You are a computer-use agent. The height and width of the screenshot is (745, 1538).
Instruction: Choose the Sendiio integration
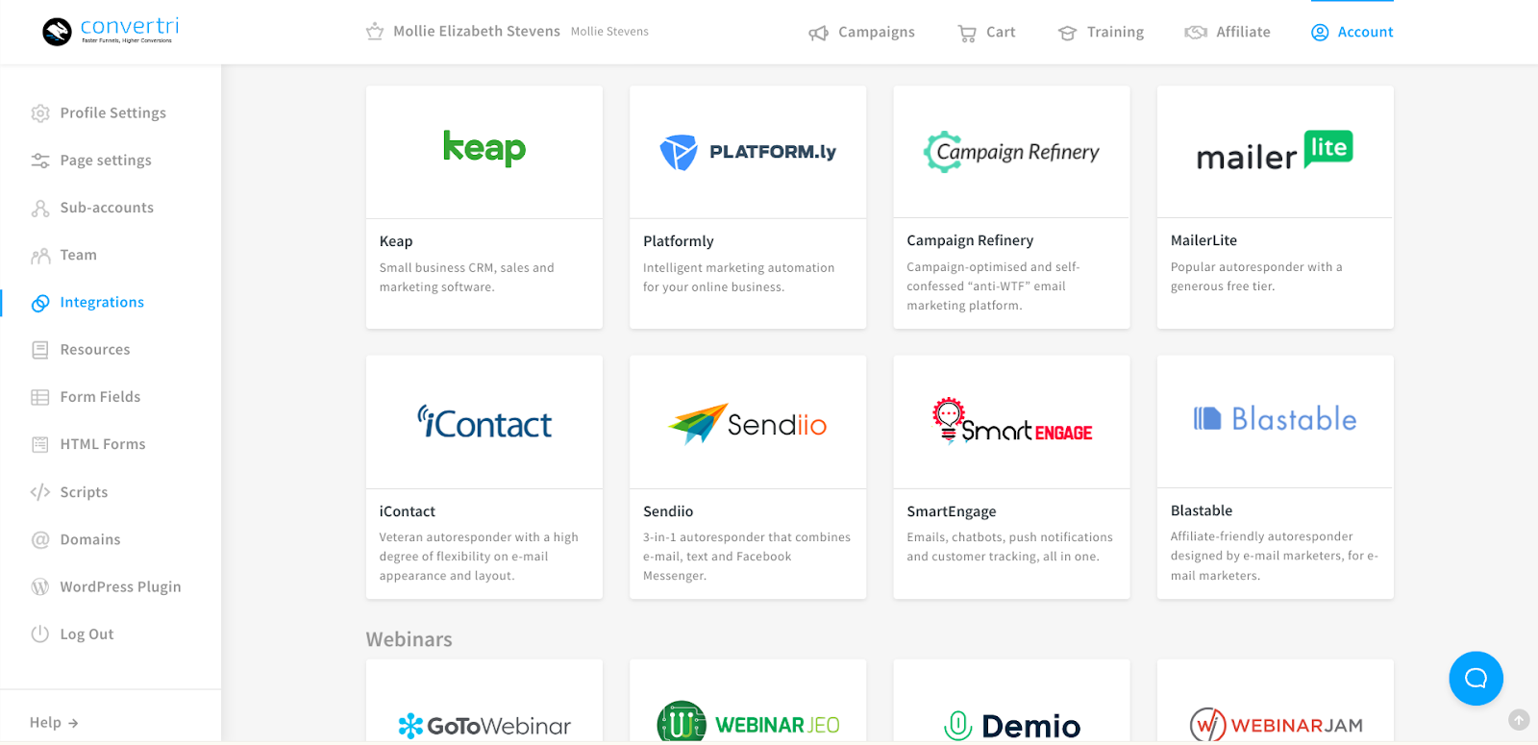(748, 477)
